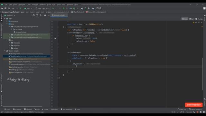Screen dimensions: 206x116
Task: Click the gutter icon beside delay line
Action: (55, 38)
